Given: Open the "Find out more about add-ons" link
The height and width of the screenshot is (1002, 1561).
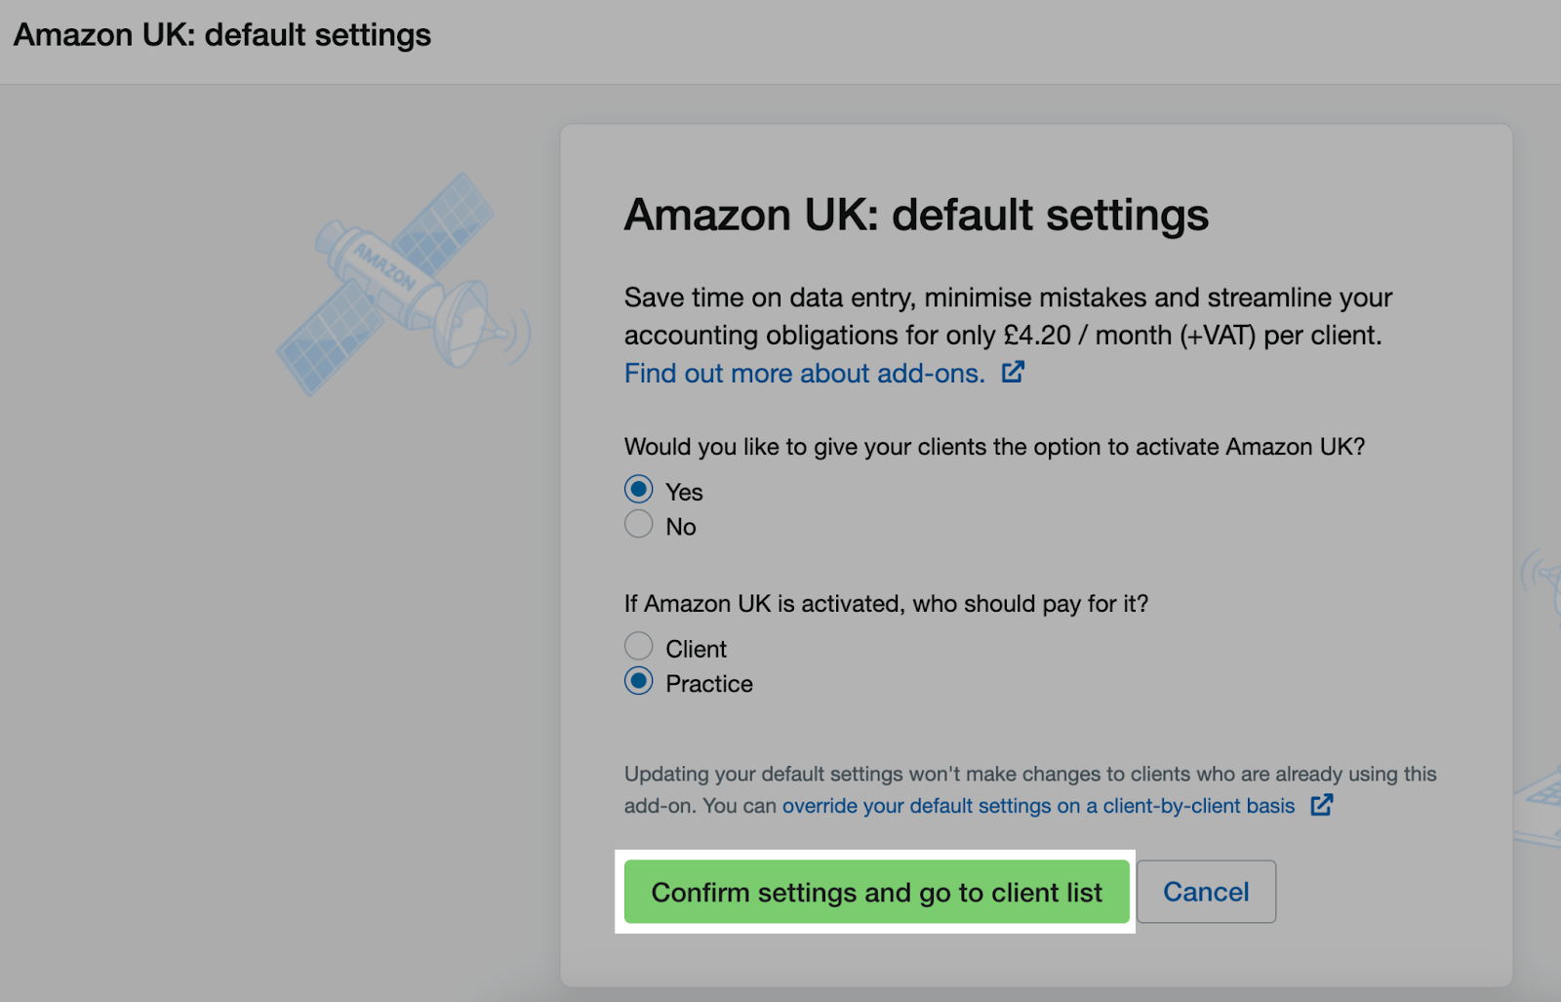Looking at the screenshot, I should tap(802, 373).
